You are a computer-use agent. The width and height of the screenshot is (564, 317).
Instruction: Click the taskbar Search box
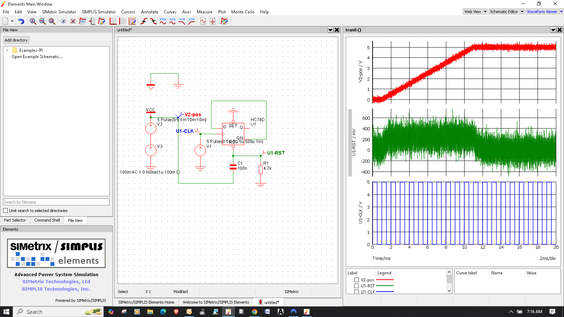(x=59, y=312)
